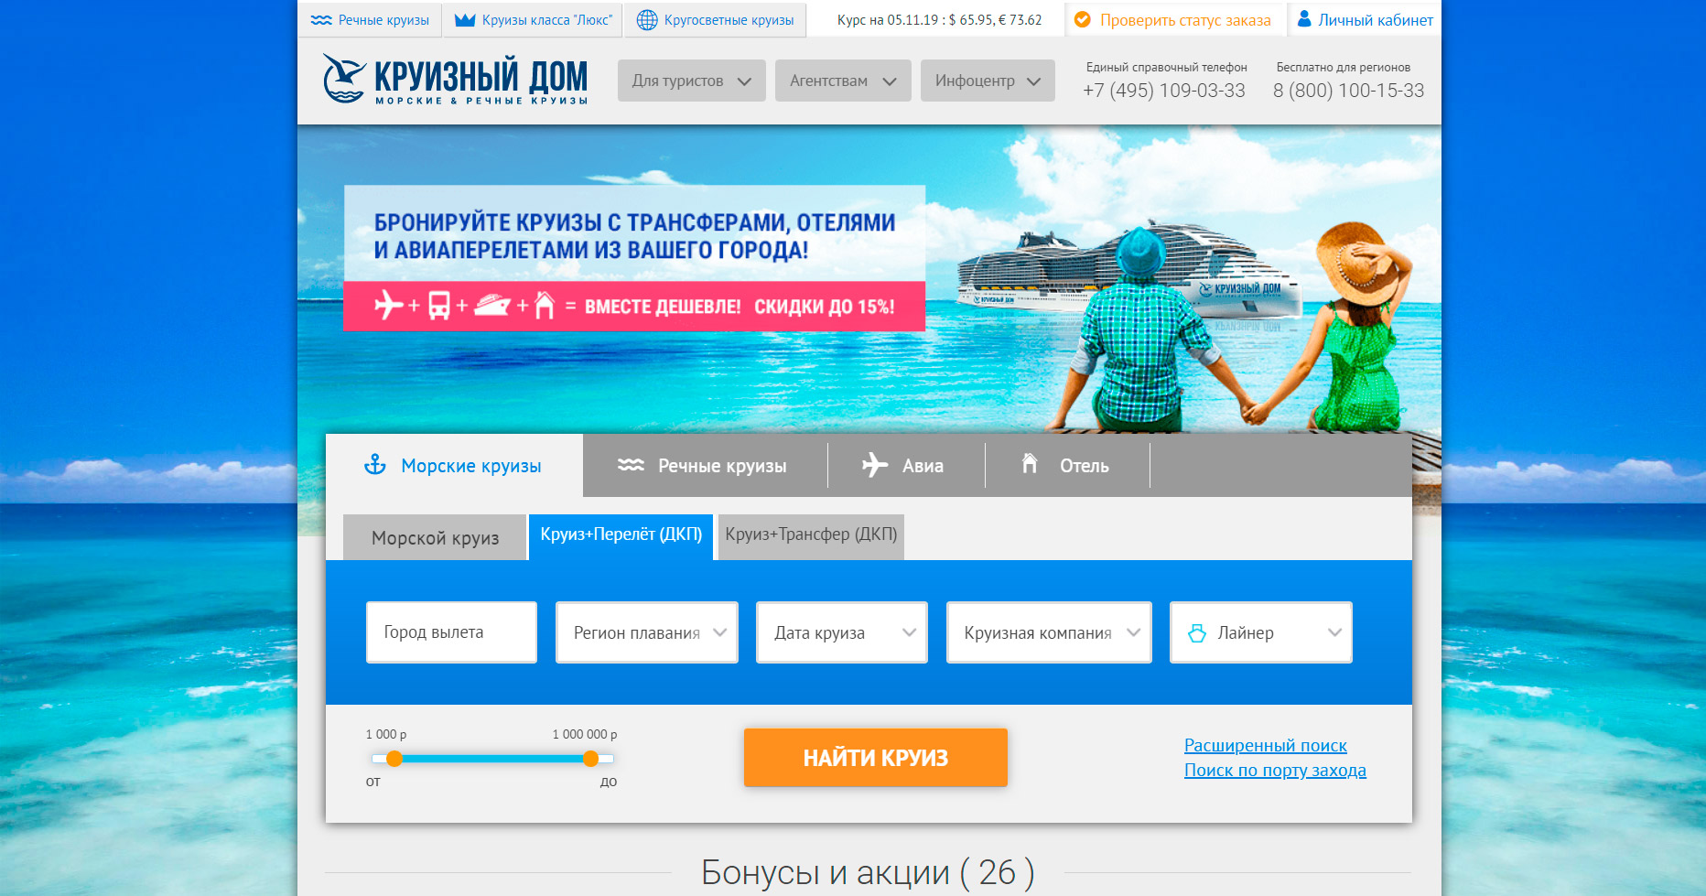
Task: Click the wave icon for Речные круизы
Action: click(630, 464)
